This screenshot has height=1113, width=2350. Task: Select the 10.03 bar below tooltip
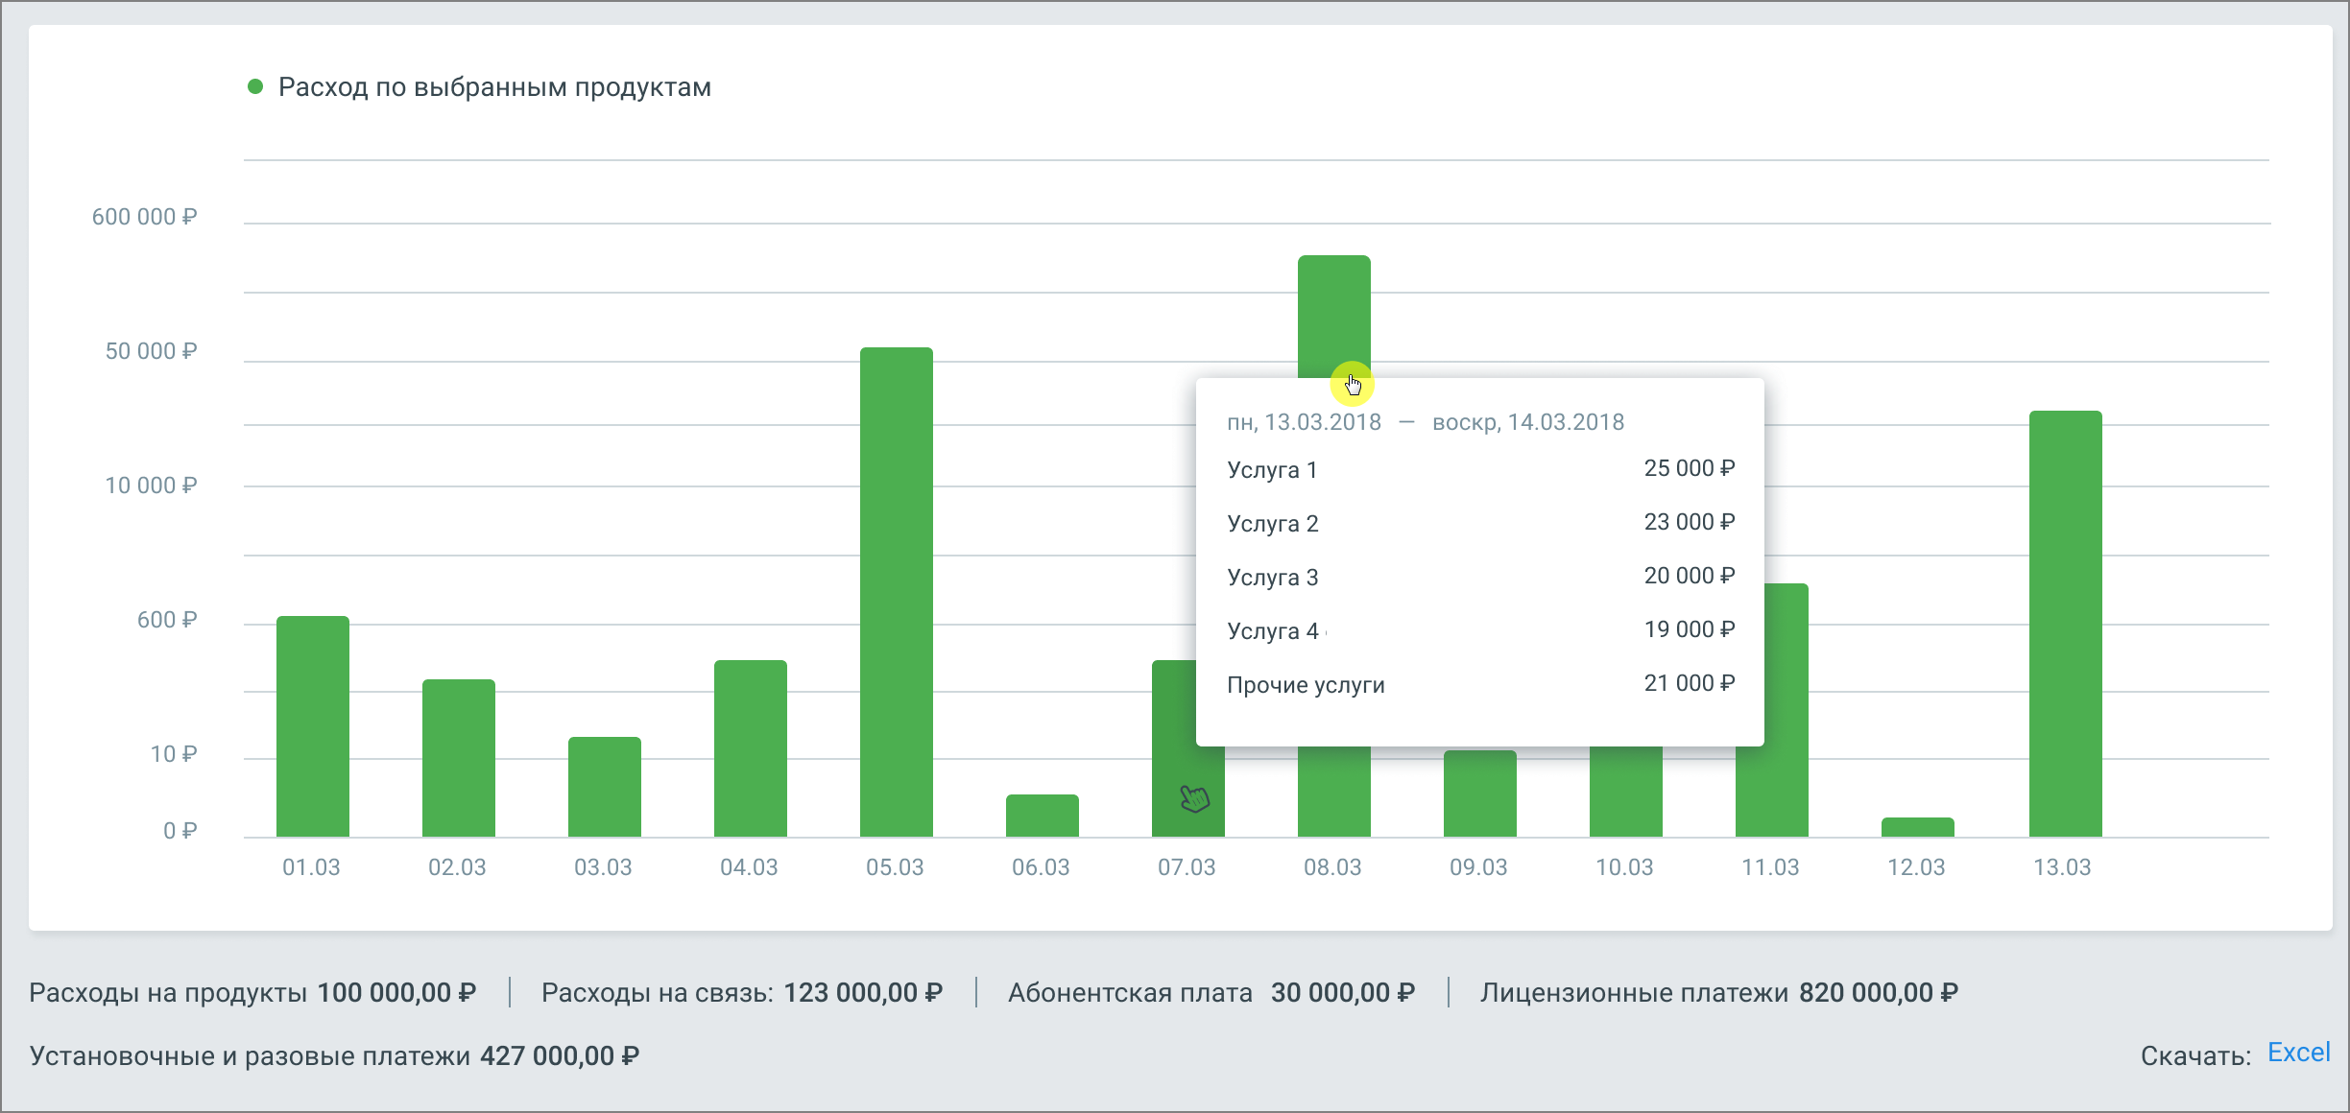pyautogui.click(x=1626, y=792)
